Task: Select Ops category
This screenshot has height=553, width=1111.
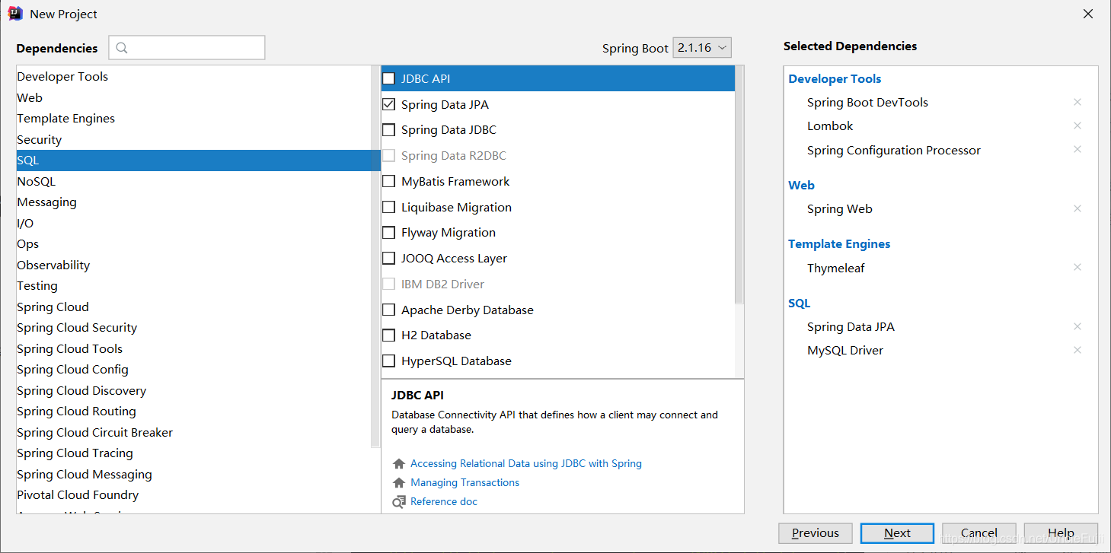Action: tap(193, 244)
